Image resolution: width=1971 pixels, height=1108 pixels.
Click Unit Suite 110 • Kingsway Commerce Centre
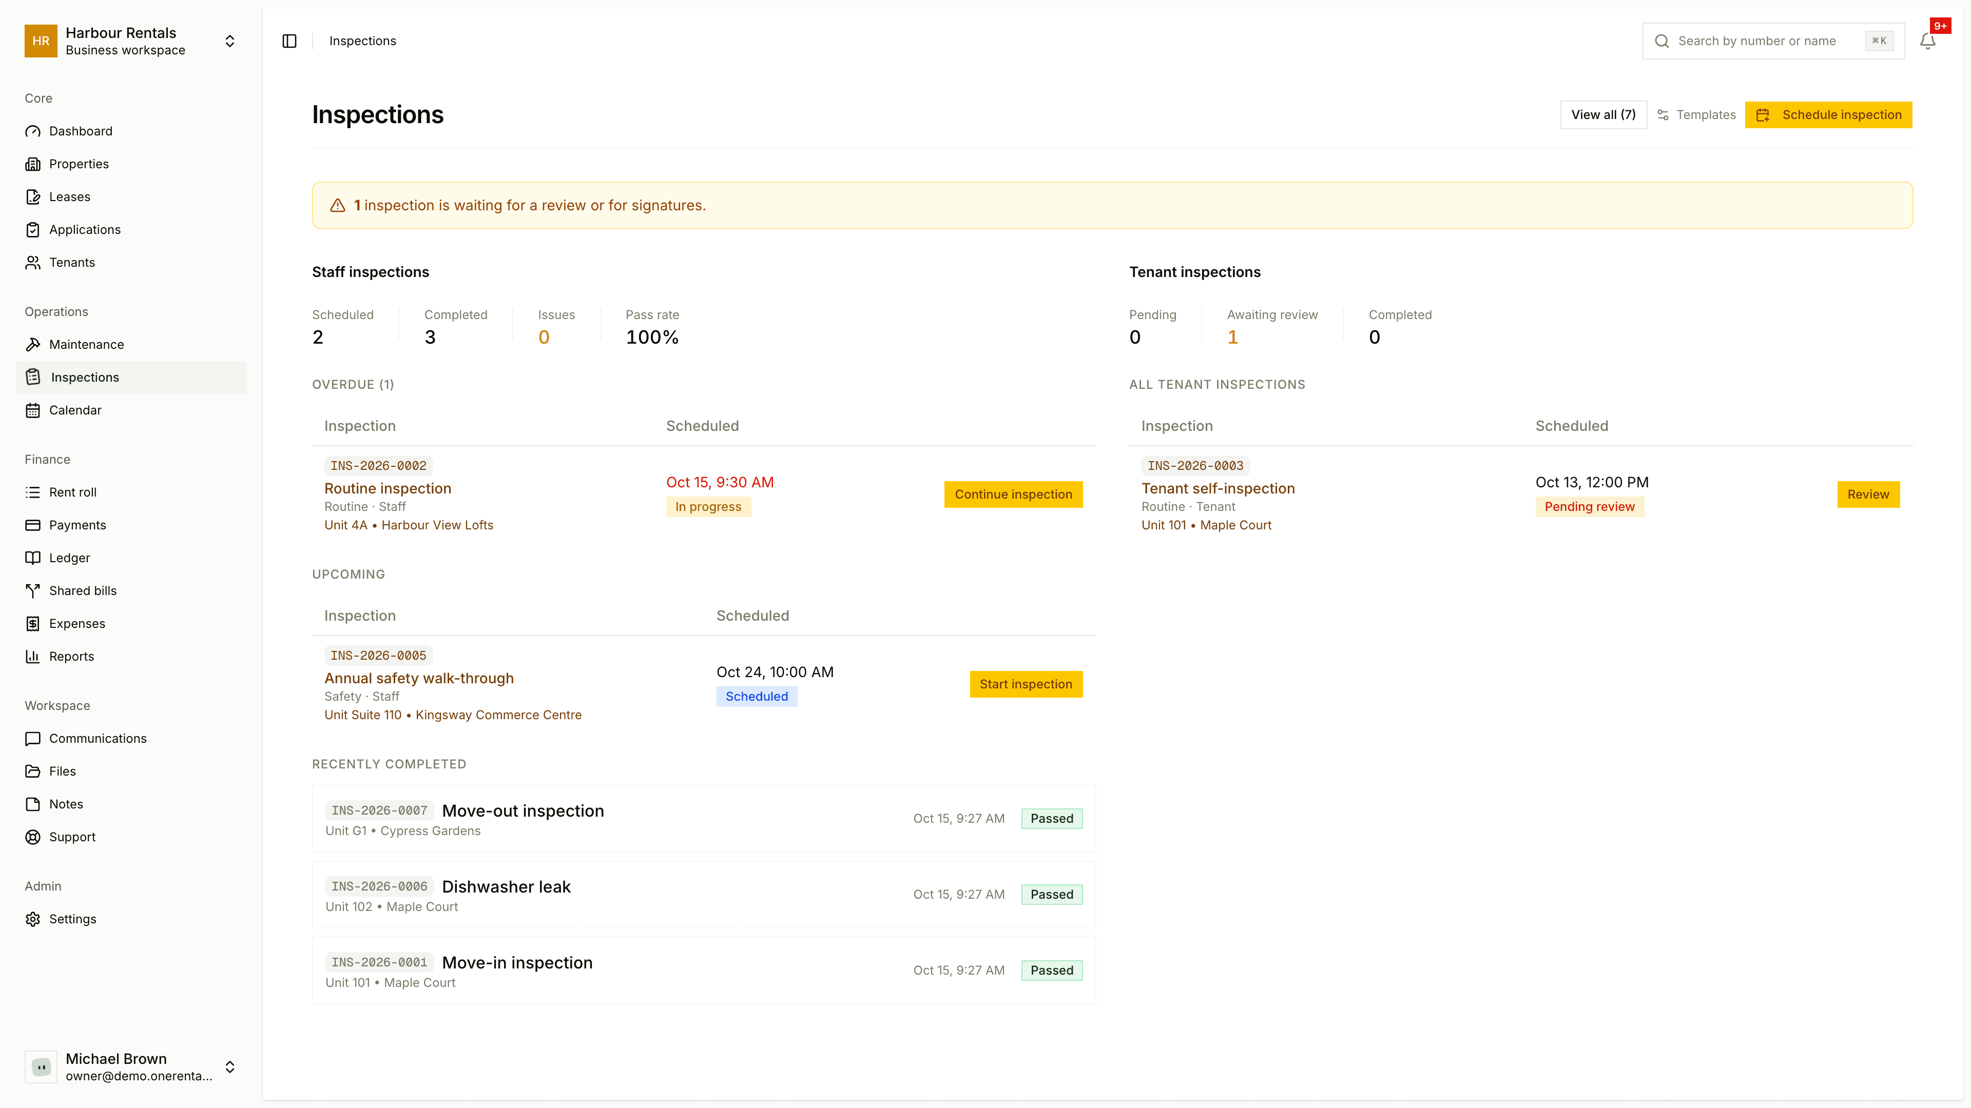click(x=453, y=715)
